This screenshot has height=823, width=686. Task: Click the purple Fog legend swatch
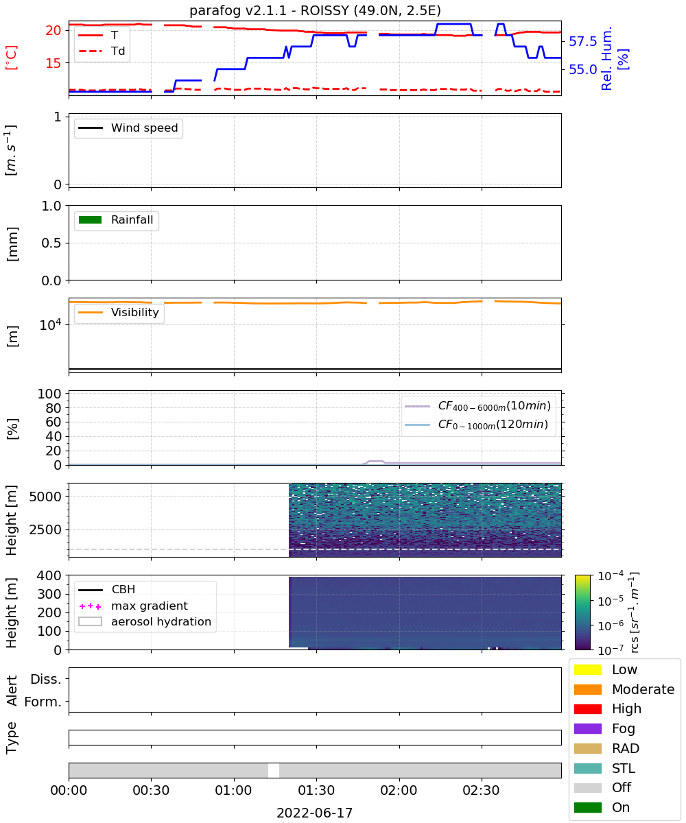click(x=587, y=728)
